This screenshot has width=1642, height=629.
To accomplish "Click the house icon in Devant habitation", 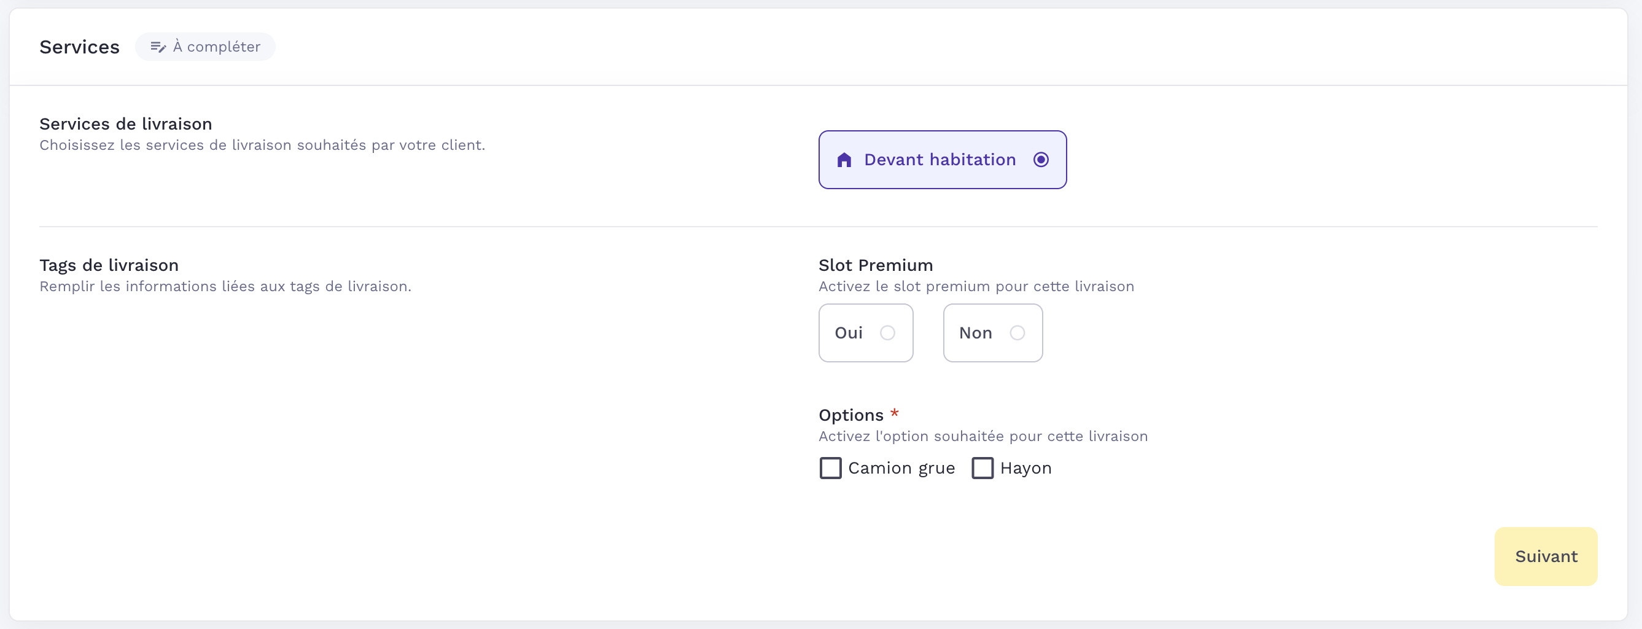I will click(x=844, y=160).
